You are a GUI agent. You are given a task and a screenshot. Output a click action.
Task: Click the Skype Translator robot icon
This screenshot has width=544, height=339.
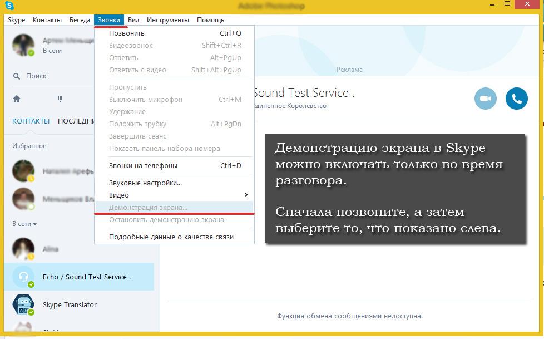(23, 304)
